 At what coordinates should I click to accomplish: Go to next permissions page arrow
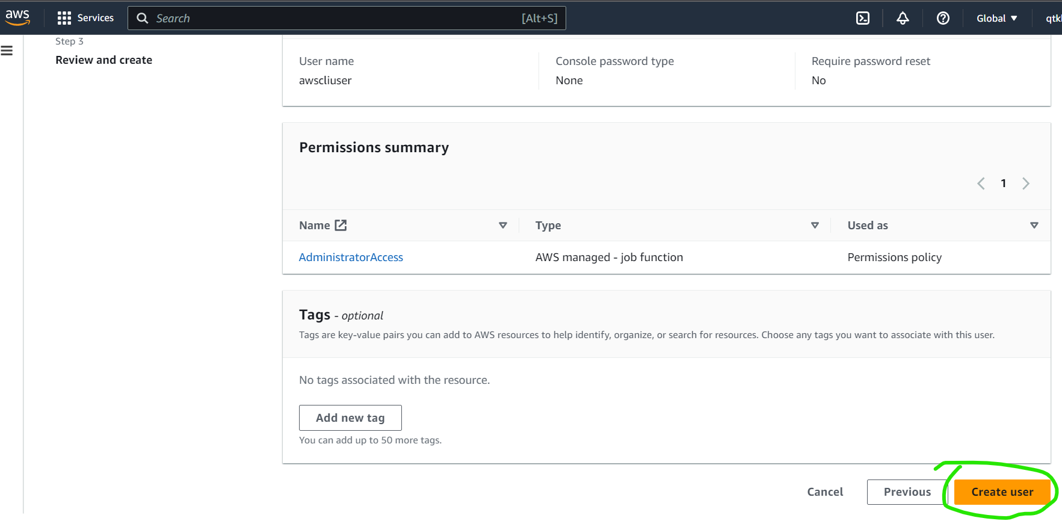[1026, 183]
